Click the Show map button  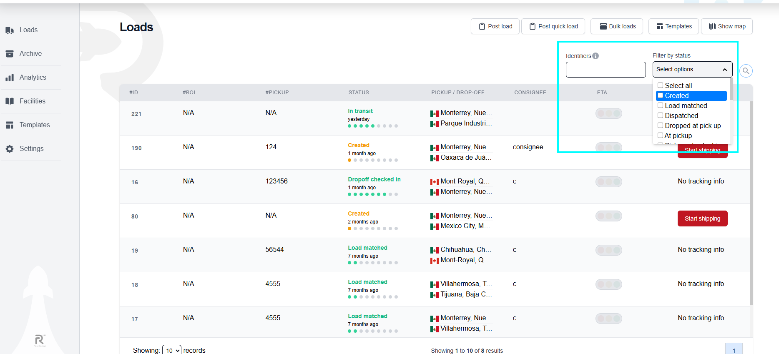point(727,26)
